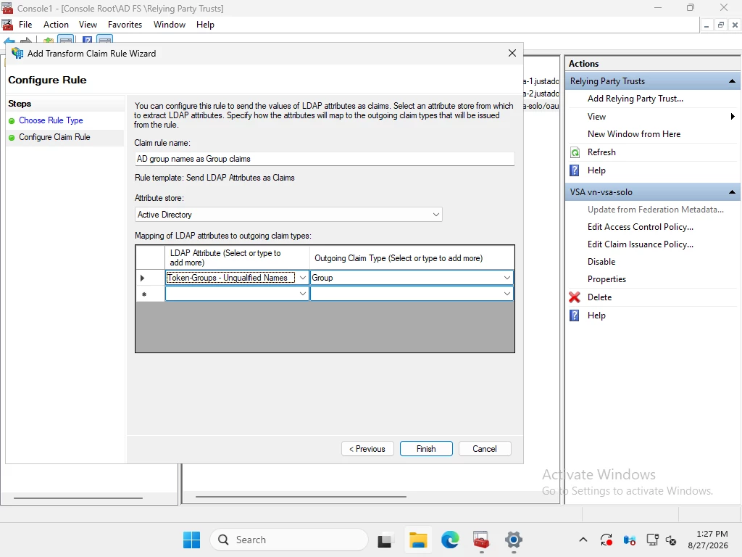
Task: Click the Claim rule name text field
Action: click(x=325, y=159)
